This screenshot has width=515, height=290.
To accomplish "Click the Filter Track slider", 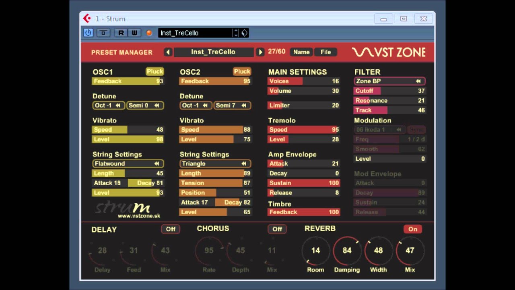I will point(390,110).
